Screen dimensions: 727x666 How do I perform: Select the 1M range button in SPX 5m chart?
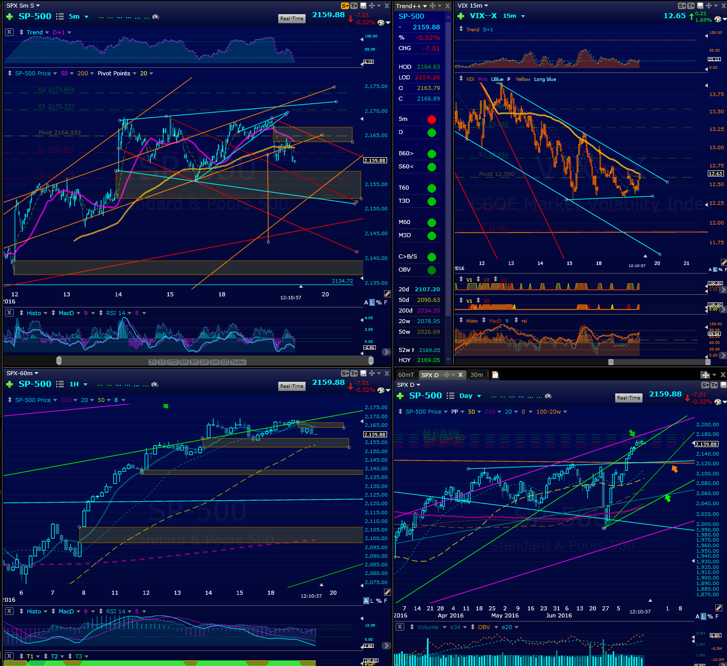click(x=204, y=362)
